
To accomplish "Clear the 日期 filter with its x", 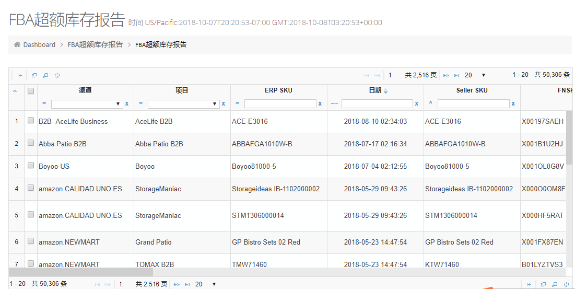I will coord(417,104).
